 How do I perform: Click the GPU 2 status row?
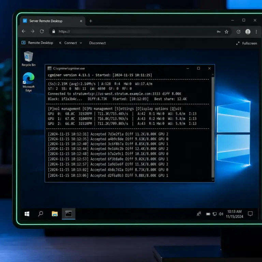[122, 123]
